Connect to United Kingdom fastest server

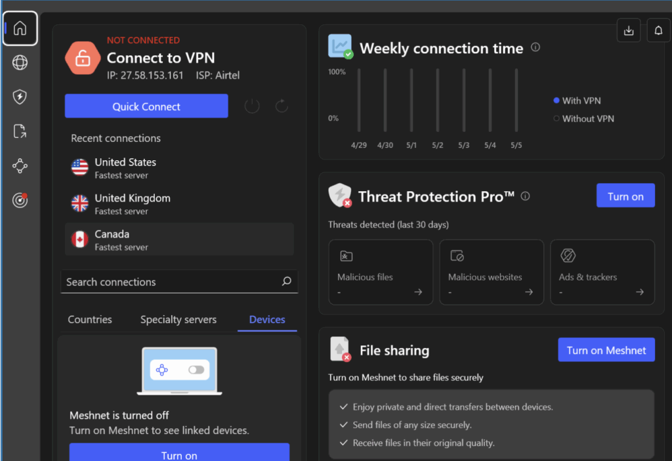(x=179, y=204)
